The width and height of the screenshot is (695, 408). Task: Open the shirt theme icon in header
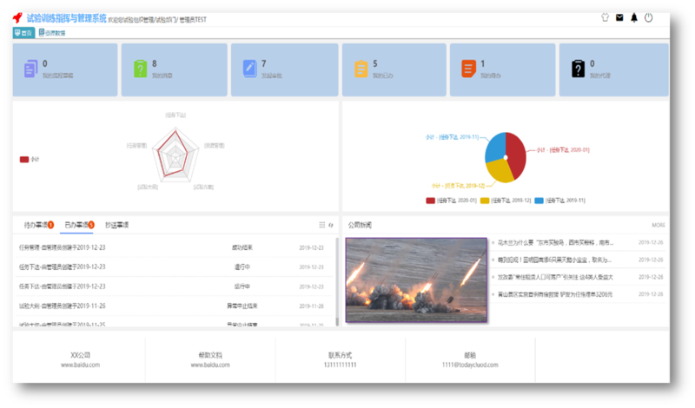604,17
